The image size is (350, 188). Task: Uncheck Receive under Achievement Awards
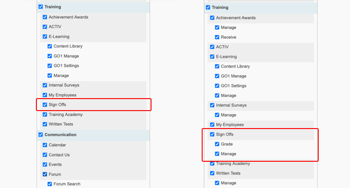pos(217,37)
